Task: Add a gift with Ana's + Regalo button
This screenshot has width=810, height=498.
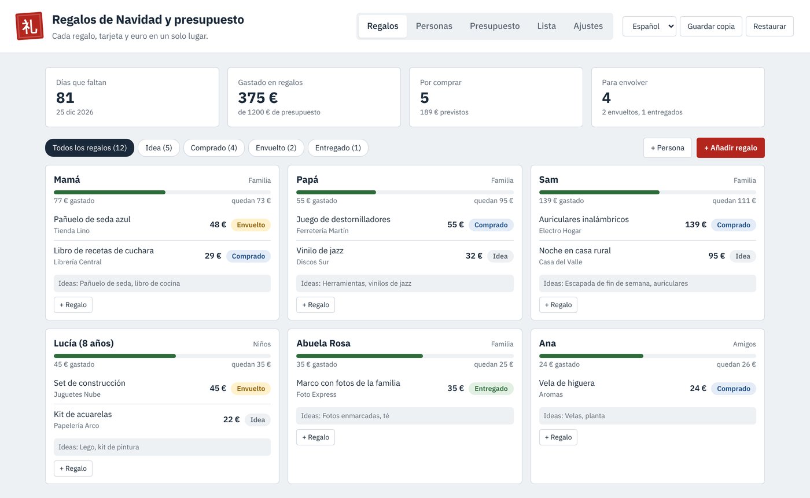Action: tap(558, 437)
